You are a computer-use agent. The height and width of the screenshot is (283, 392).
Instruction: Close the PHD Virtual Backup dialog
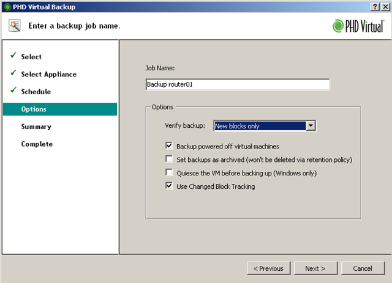click(x=384, y=6)
